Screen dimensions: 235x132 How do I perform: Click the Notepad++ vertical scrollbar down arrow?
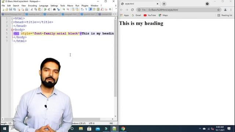tap(115, 116)
